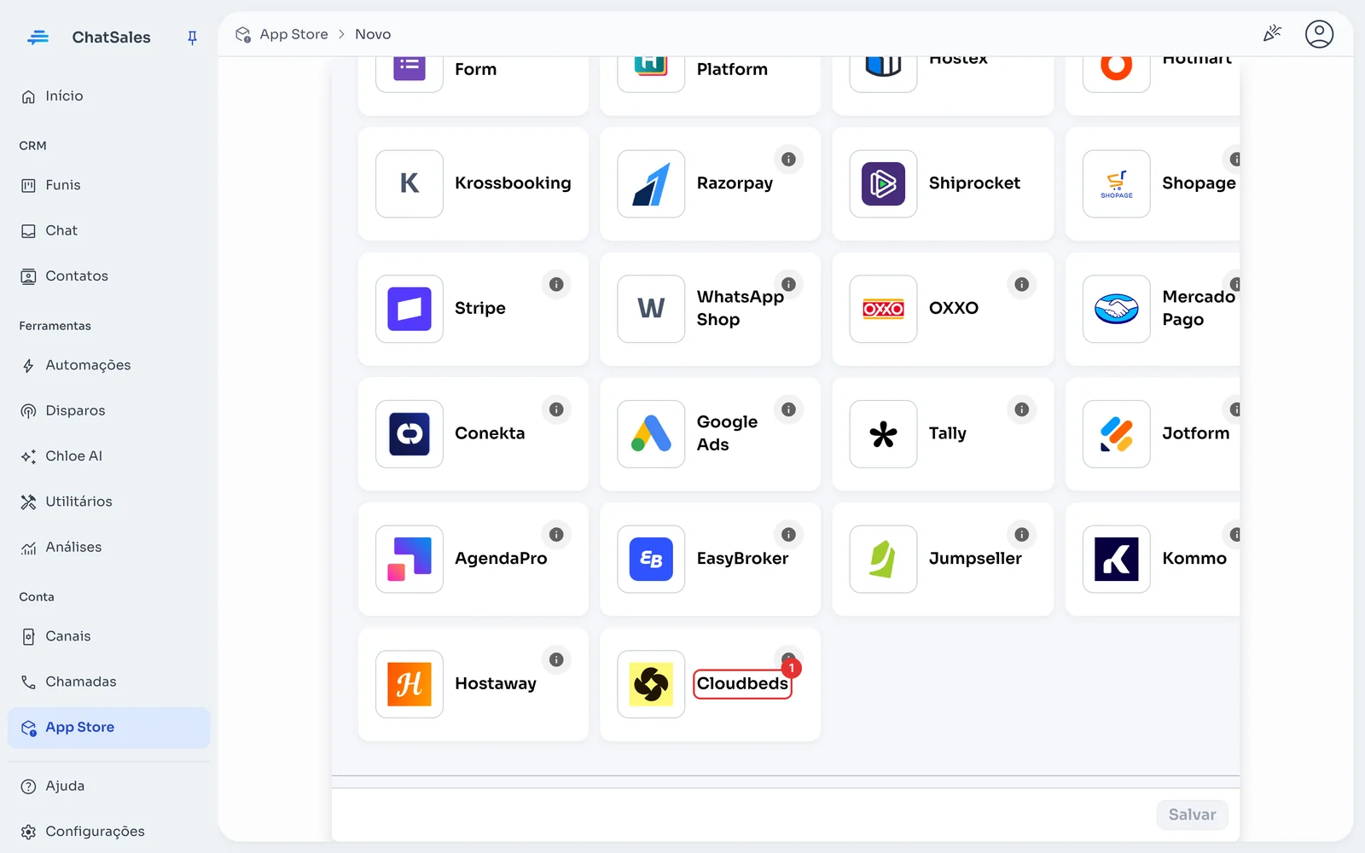Screen dimensions: 1365x853
Task: Select the AgendaPro app icon
Action: tap(409, 559)
